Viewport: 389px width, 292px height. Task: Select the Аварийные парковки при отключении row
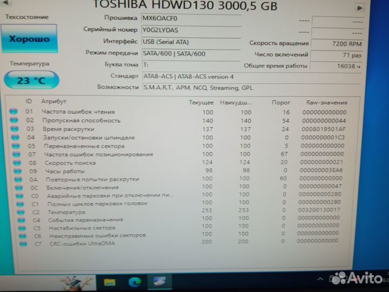point(178,195)
